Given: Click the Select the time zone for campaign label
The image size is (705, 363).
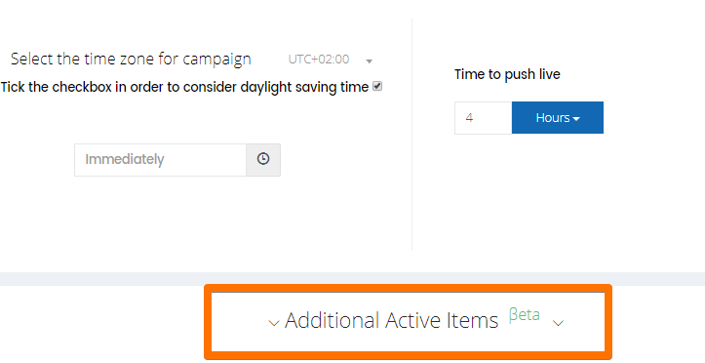Looking at the screenshot, I should 131,60.
